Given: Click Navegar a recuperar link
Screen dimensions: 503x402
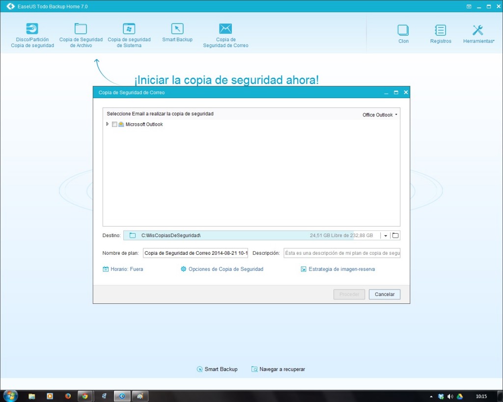Looking at the screenshot, I should pos(278,369).
